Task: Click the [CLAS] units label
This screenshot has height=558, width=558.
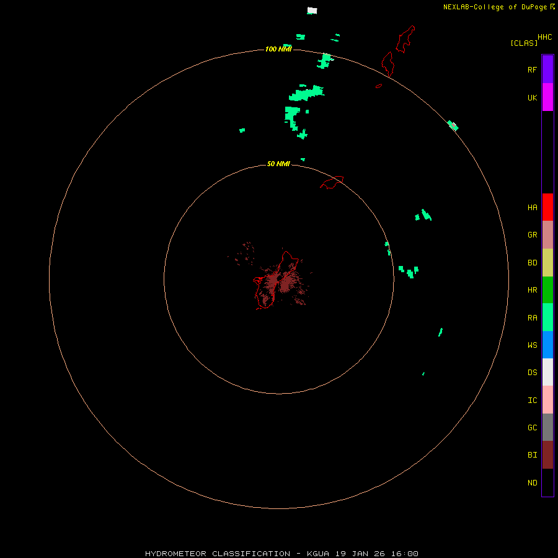Action: 524,43
